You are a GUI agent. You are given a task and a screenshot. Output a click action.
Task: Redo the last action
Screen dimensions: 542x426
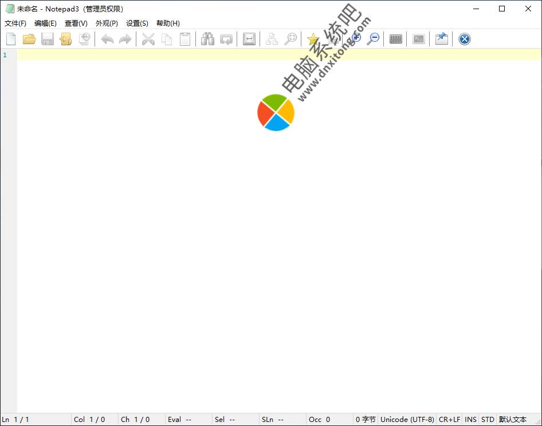click(x=125, y=39)
